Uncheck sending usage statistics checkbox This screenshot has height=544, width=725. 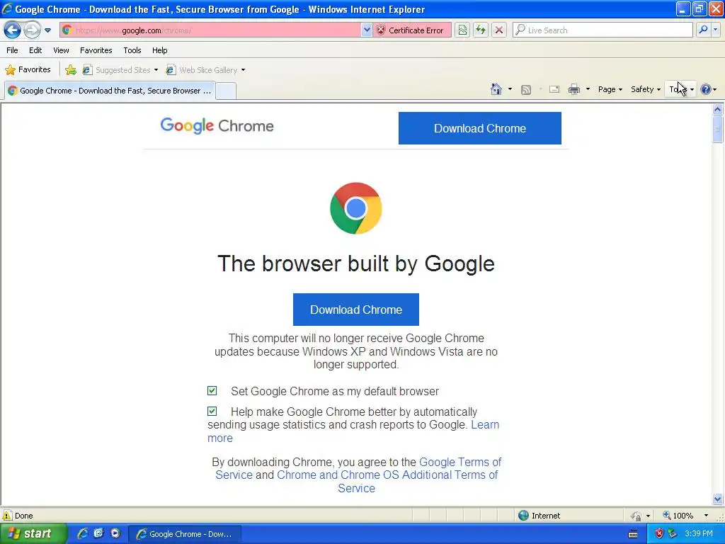212,411
